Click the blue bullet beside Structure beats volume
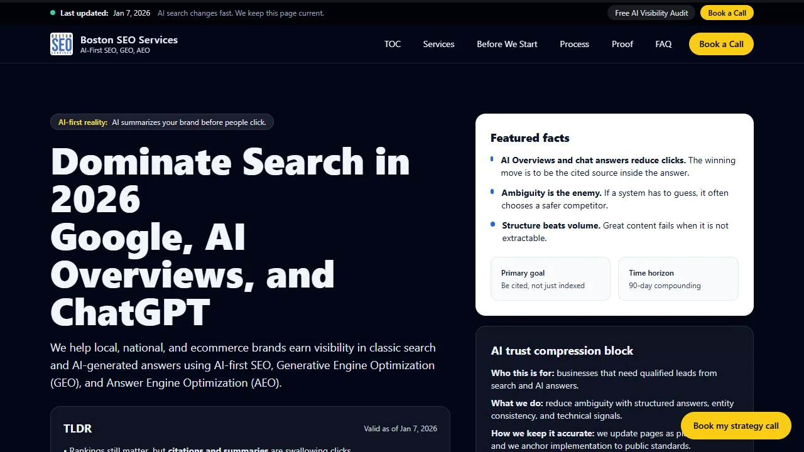Image resolution: width=804 pixels, height=452 pixels. (x=492, y=225)
